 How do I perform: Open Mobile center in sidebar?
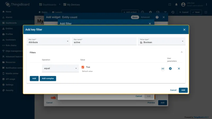[12, 74]
